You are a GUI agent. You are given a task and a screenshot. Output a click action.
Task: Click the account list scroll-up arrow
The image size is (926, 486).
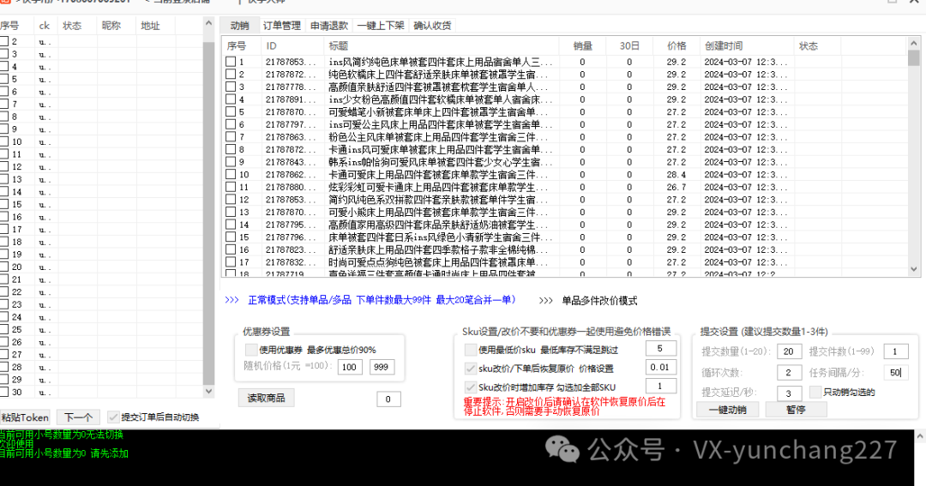[208, 23]
